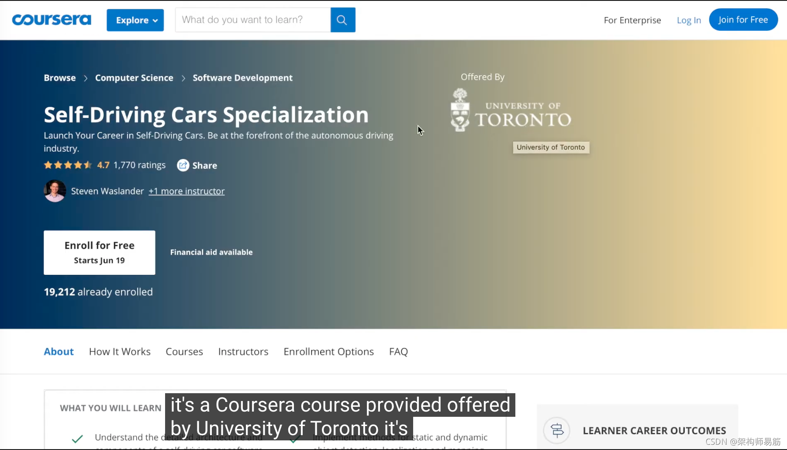Click 'Self-Driving Cars Specialization' title
The image size is (787, 450).
206,115
